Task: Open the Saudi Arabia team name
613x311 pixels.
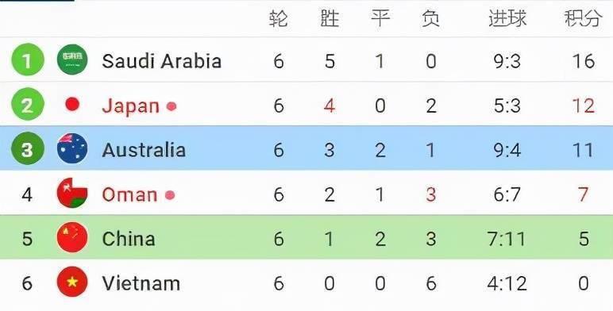Action: [x=161, y=61]
